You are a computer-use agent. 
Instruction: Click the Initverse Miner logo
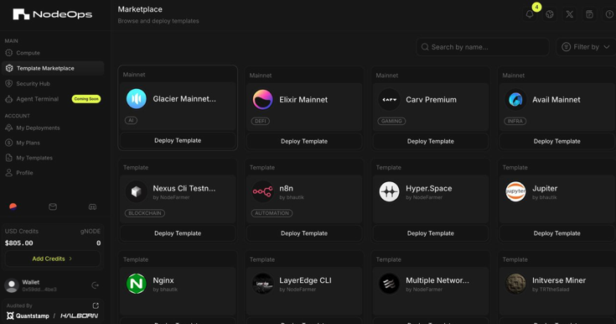515,284
